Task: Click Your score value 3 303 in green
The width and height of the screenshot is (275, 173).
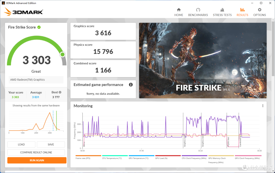Action: [x=16, y=97]
